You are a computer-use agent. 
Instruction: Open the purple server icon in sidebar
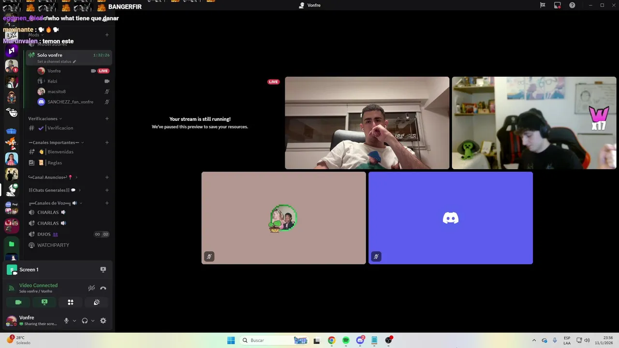12,51
